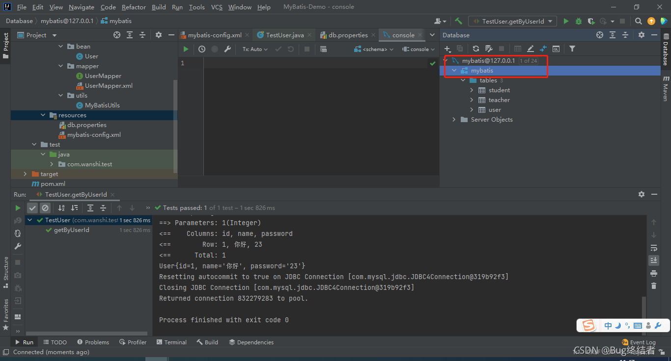Expand the teacher table node
Image resolution: width=671 pixels, height=361 pixels.
[x=472, y=100]
